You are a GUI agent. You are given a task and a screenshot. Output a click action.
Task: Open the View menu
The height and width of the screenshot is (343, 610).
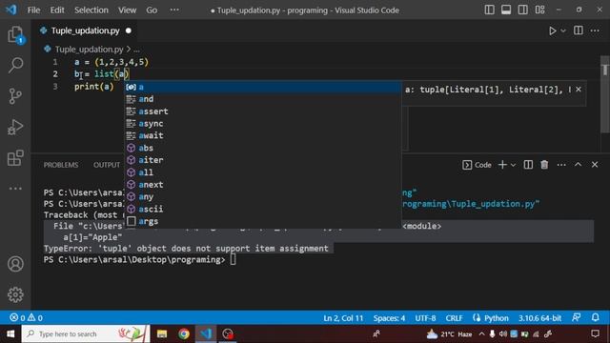(127, 10)
